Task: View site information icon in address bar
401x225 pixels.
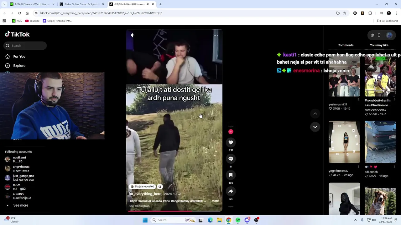Action: click(36, 13)
